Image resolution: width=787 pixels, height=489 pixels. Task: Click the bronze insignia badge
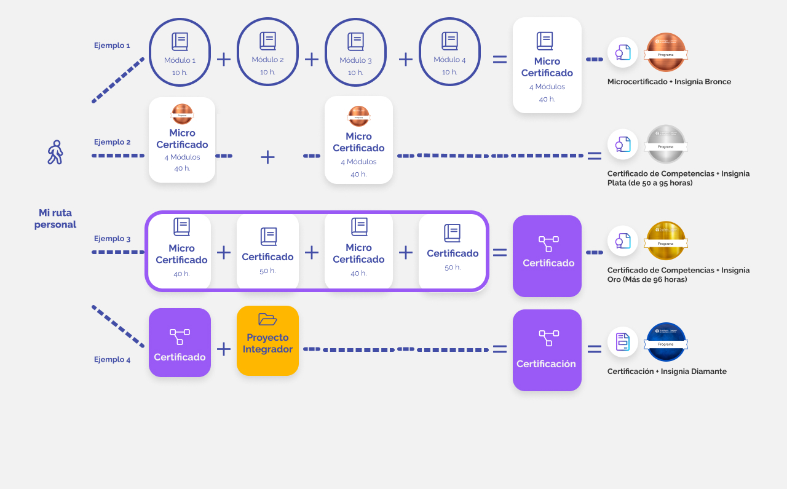coord(665,52)
